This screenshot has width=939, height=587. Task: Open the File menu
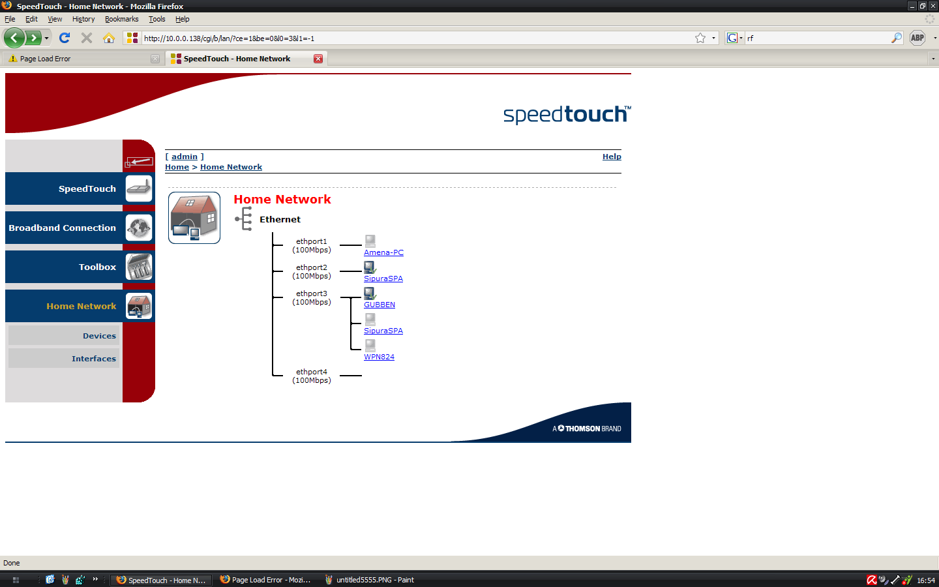pos(10,19)
